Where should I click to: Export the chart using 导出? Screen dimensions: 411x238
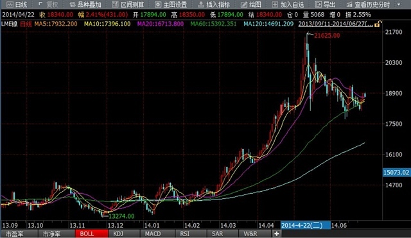pos(326,4)
